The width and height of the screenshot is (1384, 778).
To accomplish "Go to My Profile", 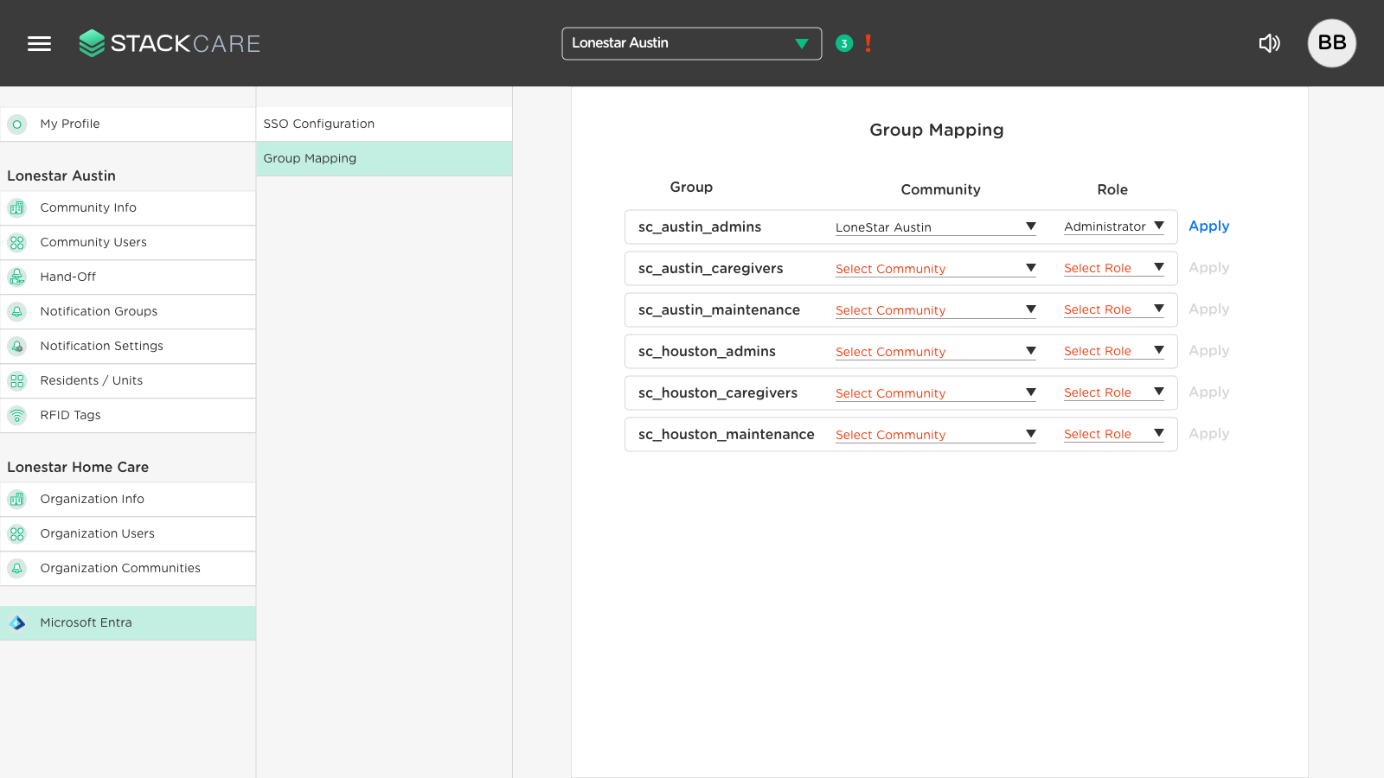I will coord(128,124).
